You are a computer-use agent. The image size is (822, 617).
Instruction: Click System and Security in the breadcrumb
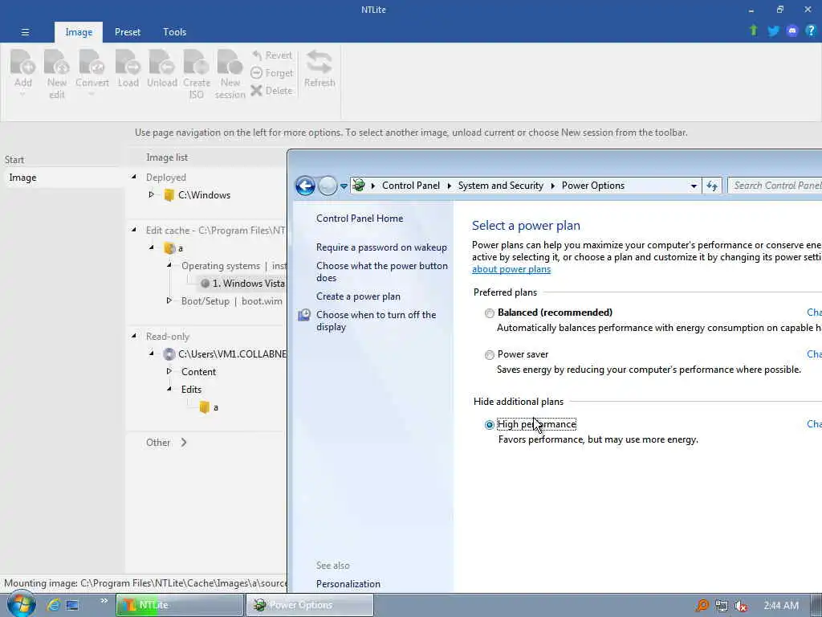[501, 186]
